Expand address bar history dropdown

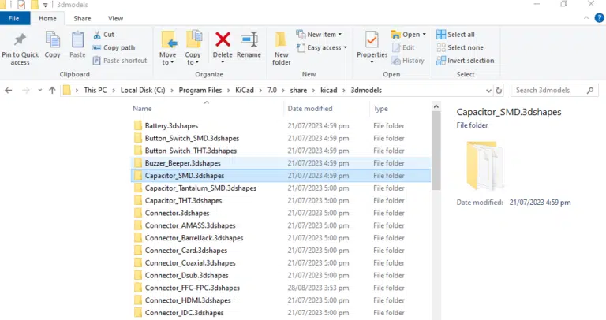pos(488,91)
